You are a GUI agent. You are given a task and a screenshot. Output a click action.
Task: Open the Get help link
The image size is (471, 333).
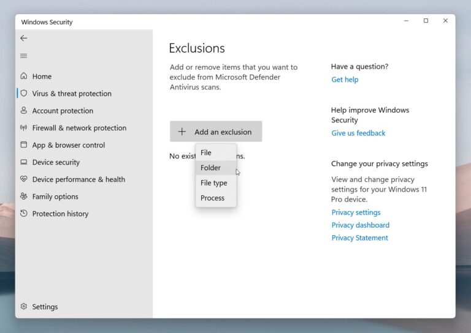[x=345, y=80]
